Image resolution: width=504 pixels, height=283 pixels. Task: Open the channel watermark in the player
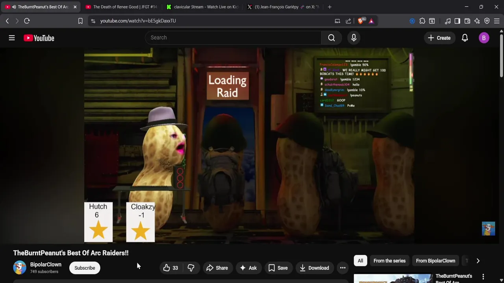[488, 229]
